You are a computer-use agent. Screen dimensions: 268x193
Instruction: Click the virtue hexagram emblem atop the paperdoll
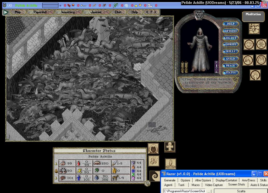199,15
